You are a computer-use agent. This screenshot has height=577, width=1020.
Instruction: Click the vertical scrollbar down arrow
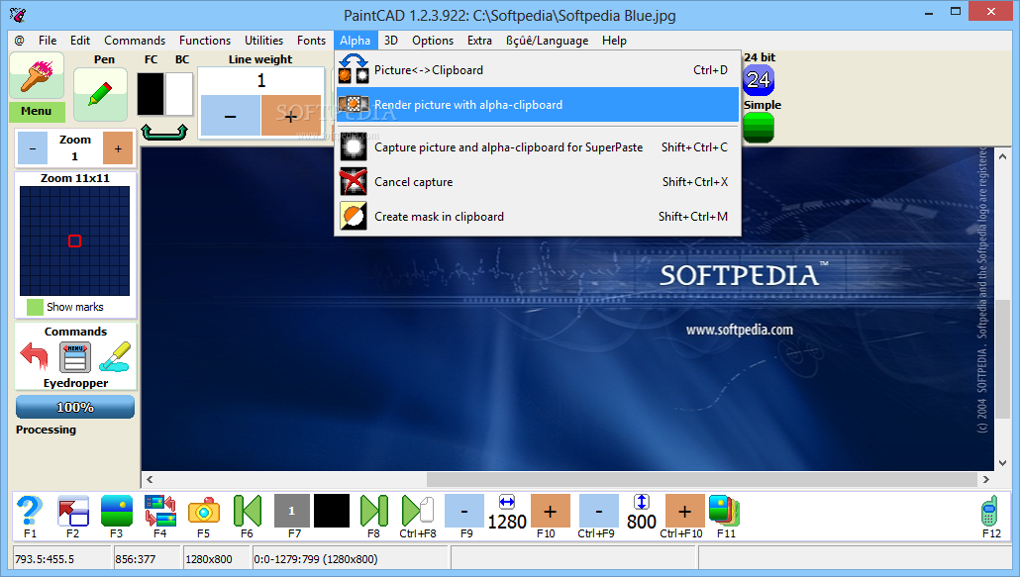1002,463
